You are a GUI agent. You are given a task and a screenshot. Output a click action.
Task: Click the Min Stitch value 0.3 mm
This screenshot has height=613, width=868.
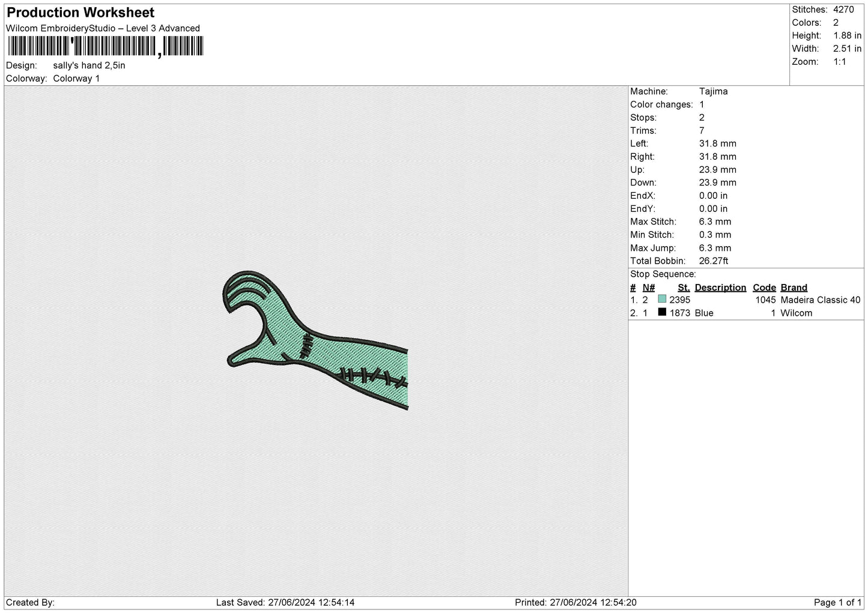pos(715,235)
